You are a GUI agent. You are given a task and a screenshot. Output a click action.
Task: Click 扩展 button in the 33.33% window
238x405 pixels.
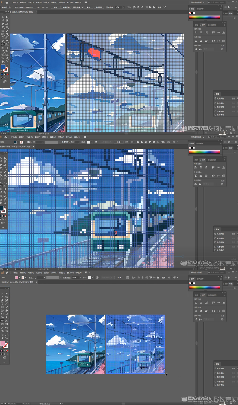(119, 277)
